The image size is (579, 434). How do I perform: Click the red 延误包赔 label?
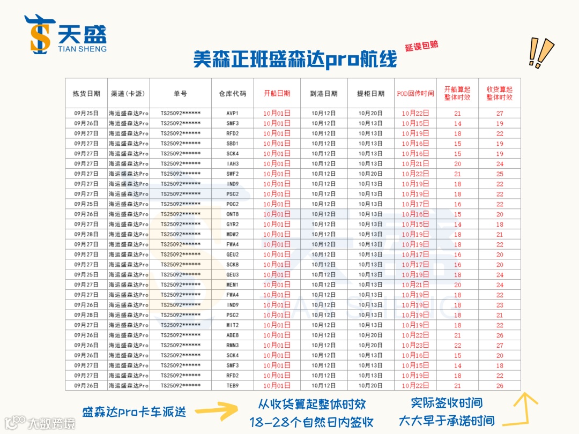422,46
